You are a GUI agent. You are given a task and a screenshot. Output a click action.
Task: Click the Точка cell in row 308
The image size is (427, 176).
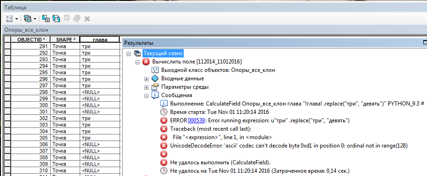[65, 157]
